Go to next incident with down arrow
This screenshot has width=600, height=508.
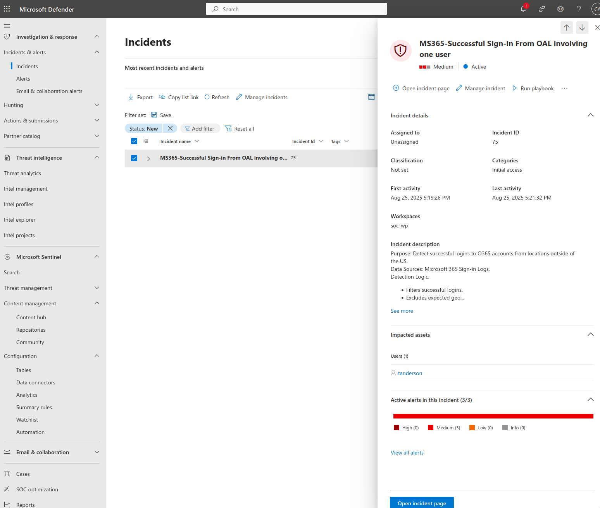pos(582,28)
